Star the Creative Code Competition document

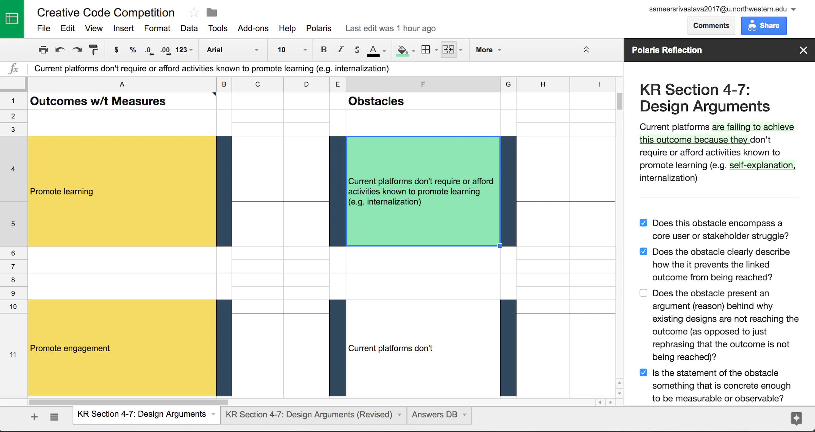[194, 13]
